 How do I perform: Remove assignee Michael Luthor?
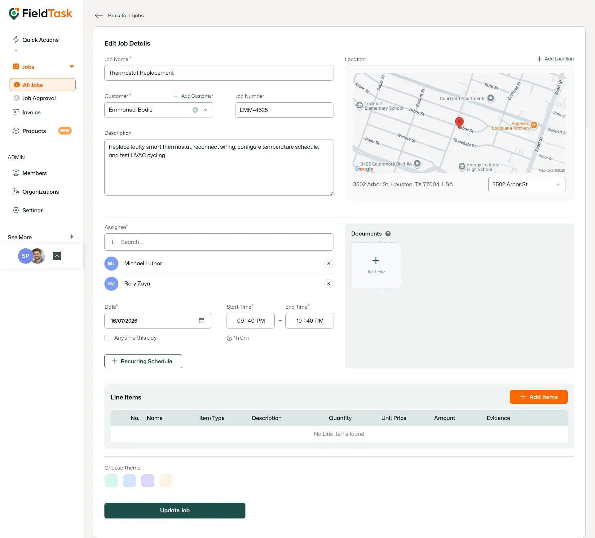328,263
